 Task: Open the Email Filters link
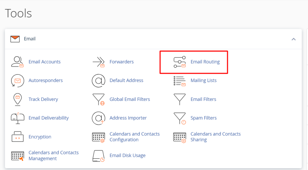pyautogui.click(x=203, y=99)
